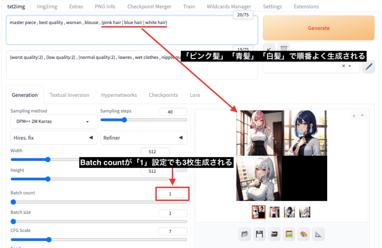Image resolution: width=382 pixels, height=248 pixels.
Task: Send image to extras via triangle ruler icon
Action: (x=318, y=234)
